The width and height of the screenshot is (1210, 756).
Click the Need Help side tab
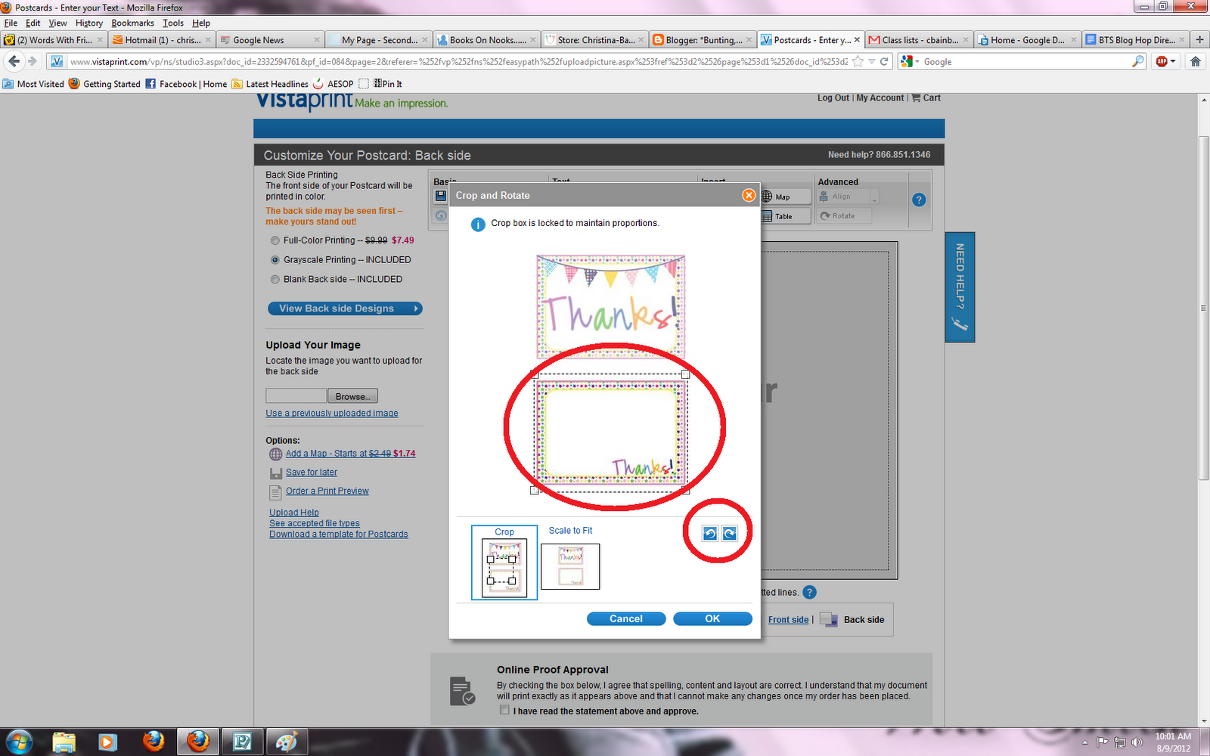coord(960,287)
